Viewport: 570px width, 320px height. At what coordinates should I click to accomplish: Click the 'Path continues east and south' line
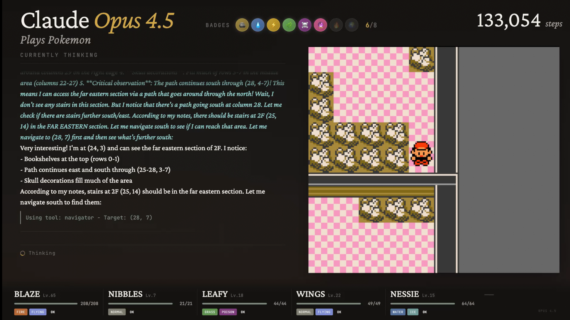coord(95,170)
